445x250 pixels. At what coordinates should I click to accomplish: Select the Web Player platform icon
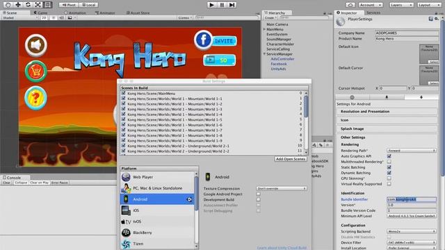tap(126, 177)
